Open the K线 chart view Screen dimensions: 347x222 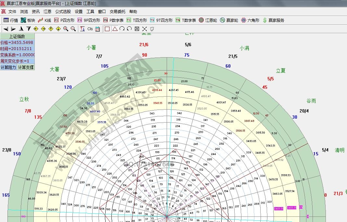(x=45, y=20)
